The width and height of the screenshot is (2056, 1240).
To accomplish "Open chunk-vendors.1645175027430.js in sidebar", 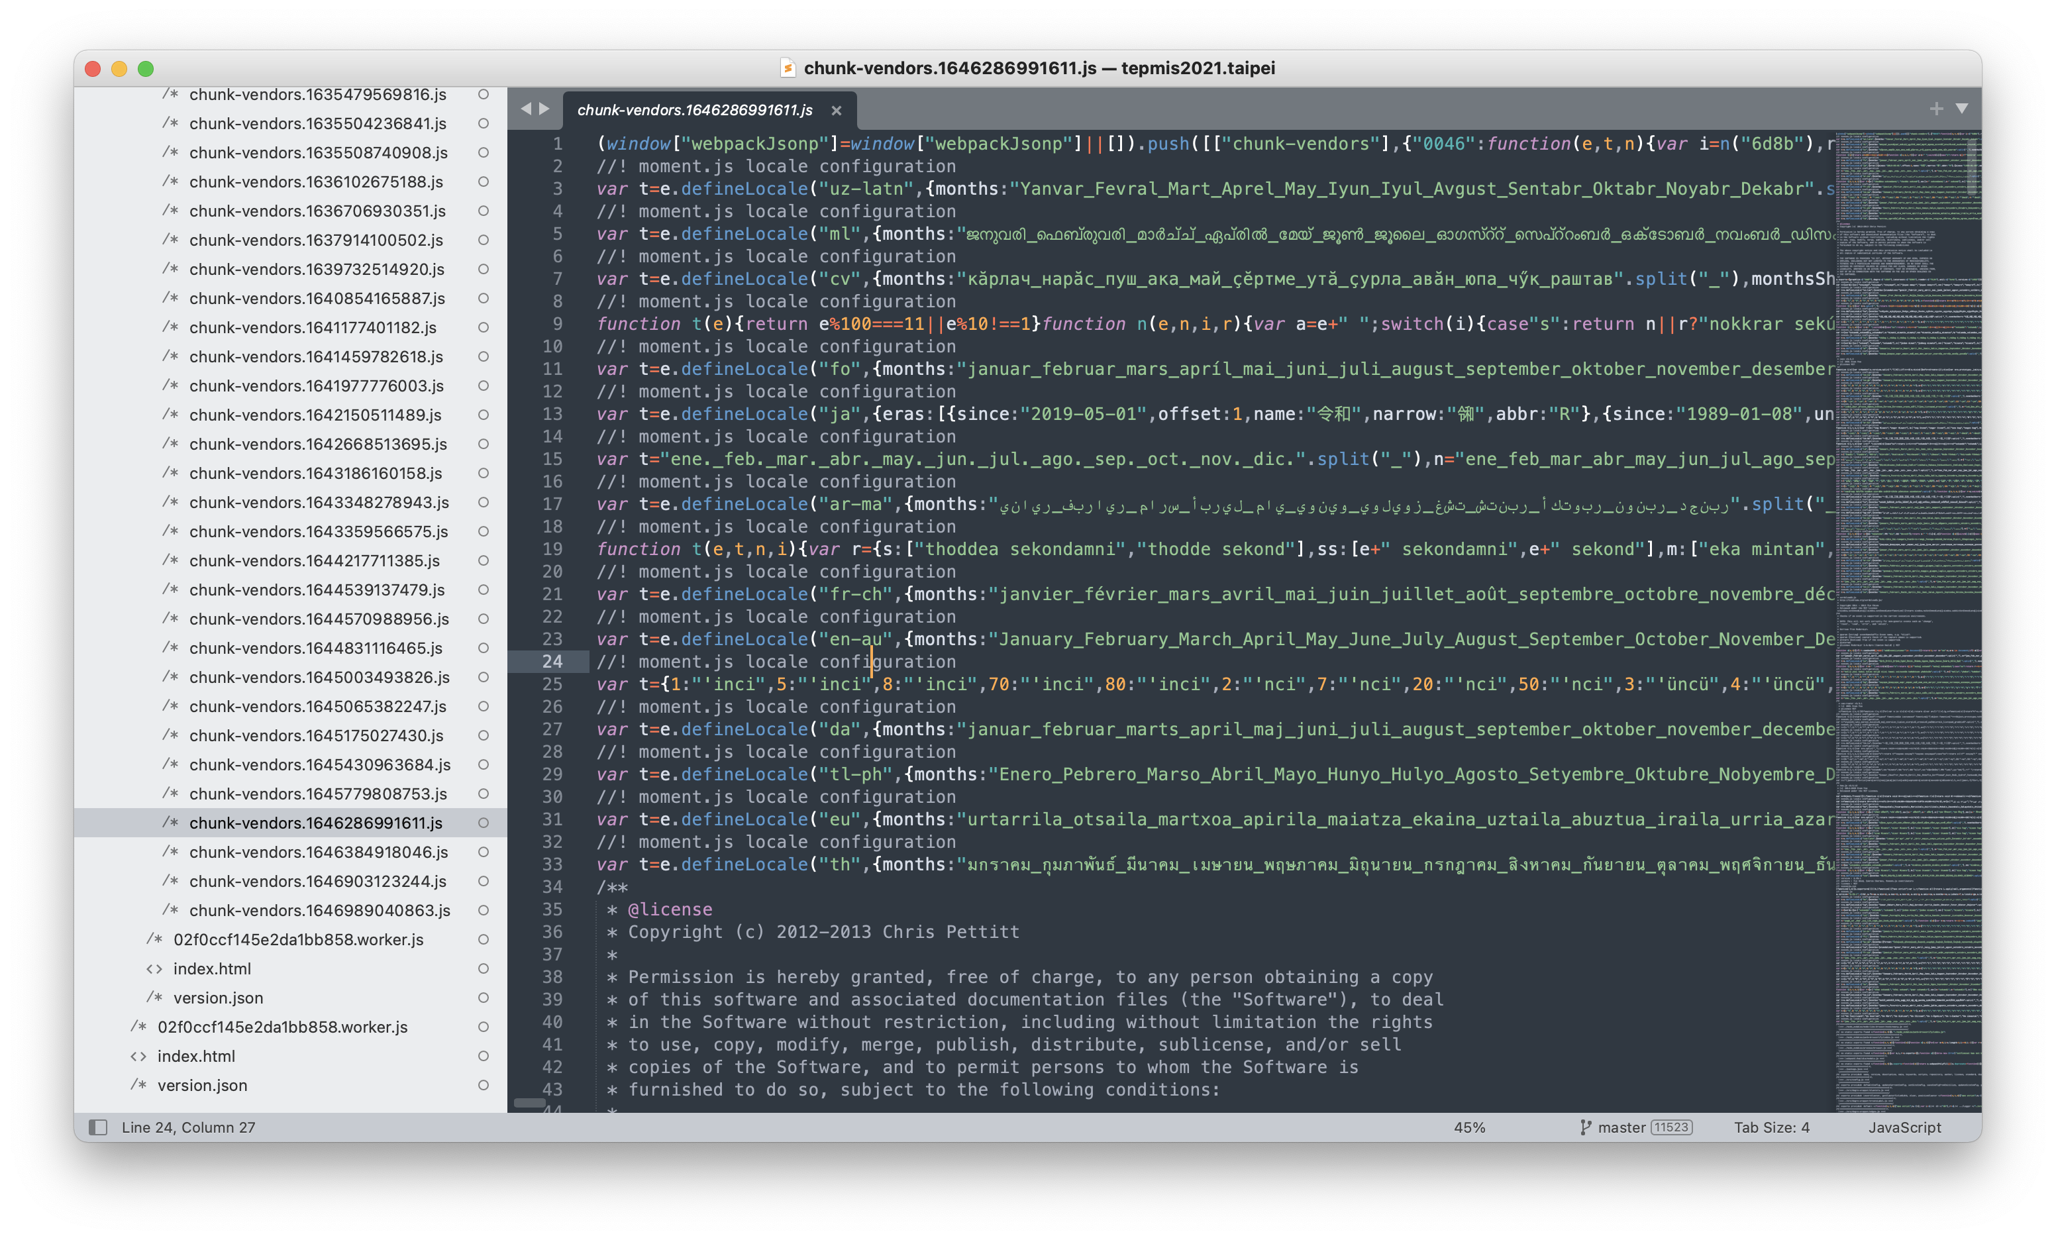I will (316, 736).
